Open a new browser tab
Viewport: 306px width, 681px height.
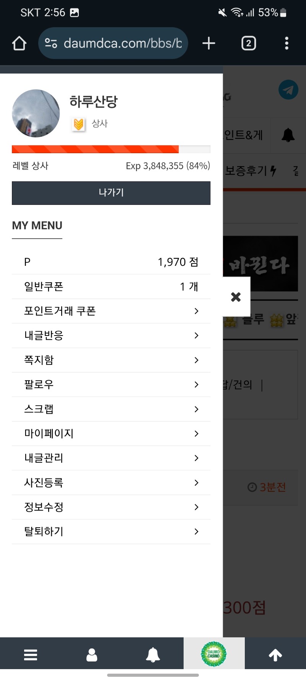(208, 43)
